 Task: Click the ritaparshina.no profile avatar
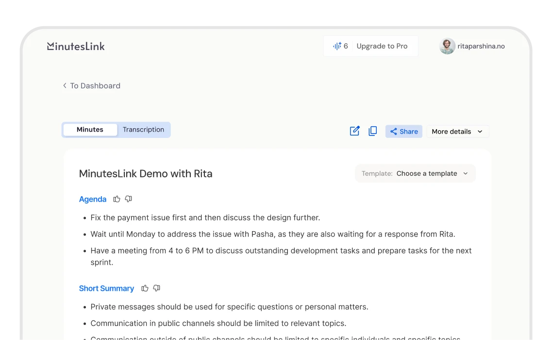[x=447, y=46]
